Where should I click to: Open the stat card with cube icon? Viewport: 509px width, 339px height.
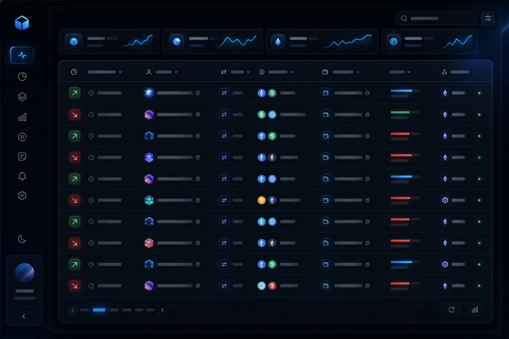109,42
